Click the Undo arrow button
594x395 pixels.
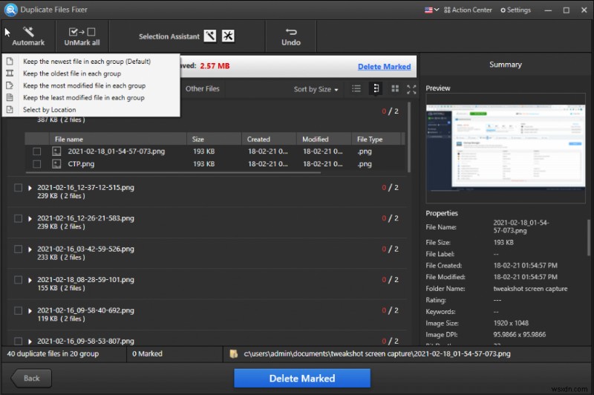tap(291, 36)
